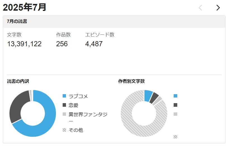The image size is (229, 146).
Task: Click blue segment of 作者別文字数 donut chart
Action: click(x=148, y=96)
